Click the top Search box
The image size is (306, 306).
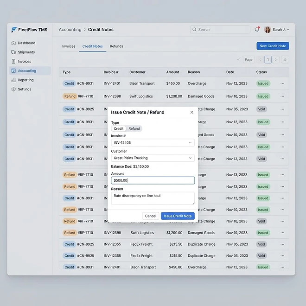point(220,30)
